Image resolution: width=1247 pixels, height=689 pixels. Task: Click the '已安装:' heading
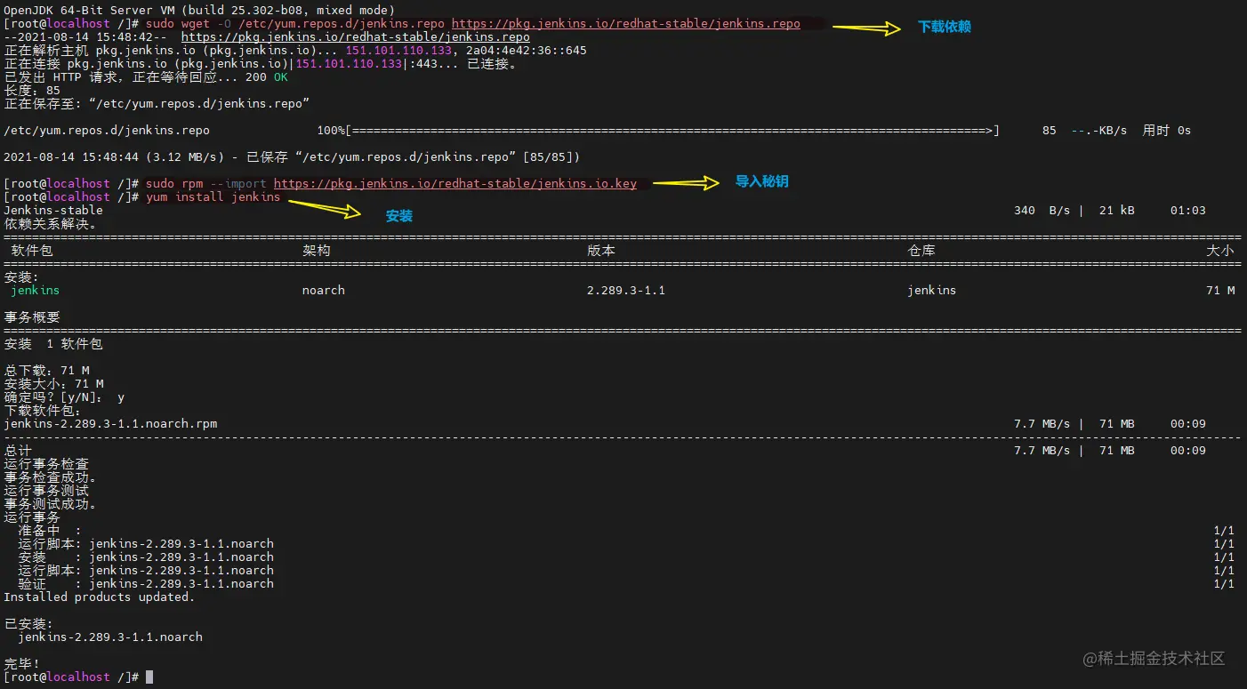click(28, 624)
